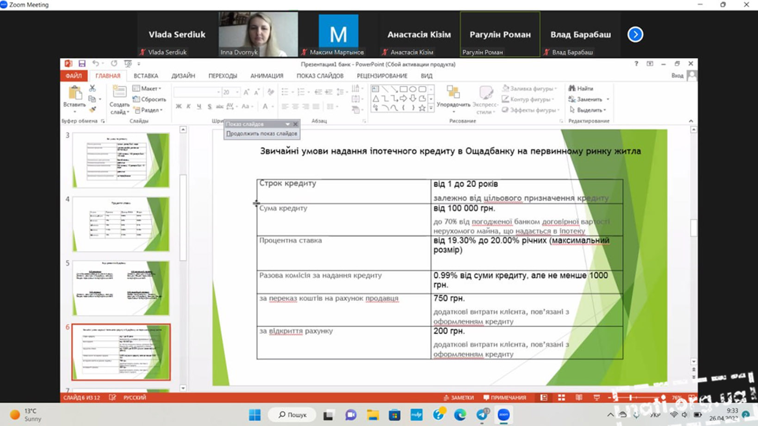
Task: Increase font size with the larger A icon
Action: point(246,92)
